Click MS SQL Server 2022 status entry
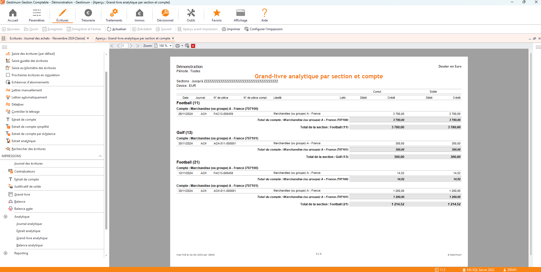Screen dimensions: 541x272 (478, 270)
